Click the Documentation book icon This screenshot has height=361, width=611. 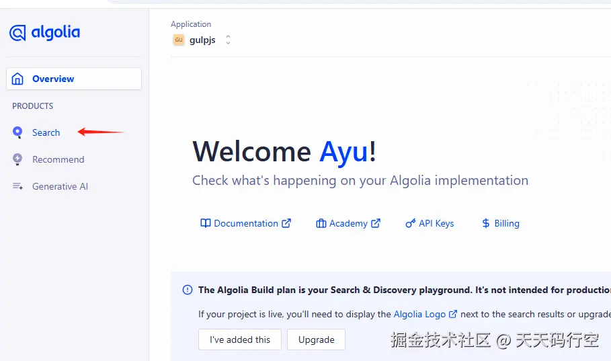pyautogui.click(x=206, y=223)
